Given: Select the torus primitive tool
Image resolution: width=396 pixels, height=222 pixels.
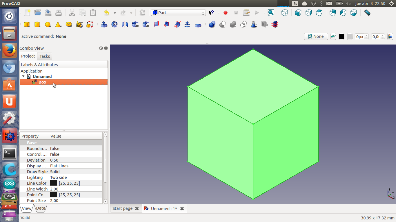Looking at the screenshot, I should (69, 25).
